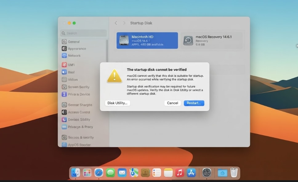This screenshot has width=298, height=182.
Task: Open Disk Utility from the dialog
Action: pos(118,103)
